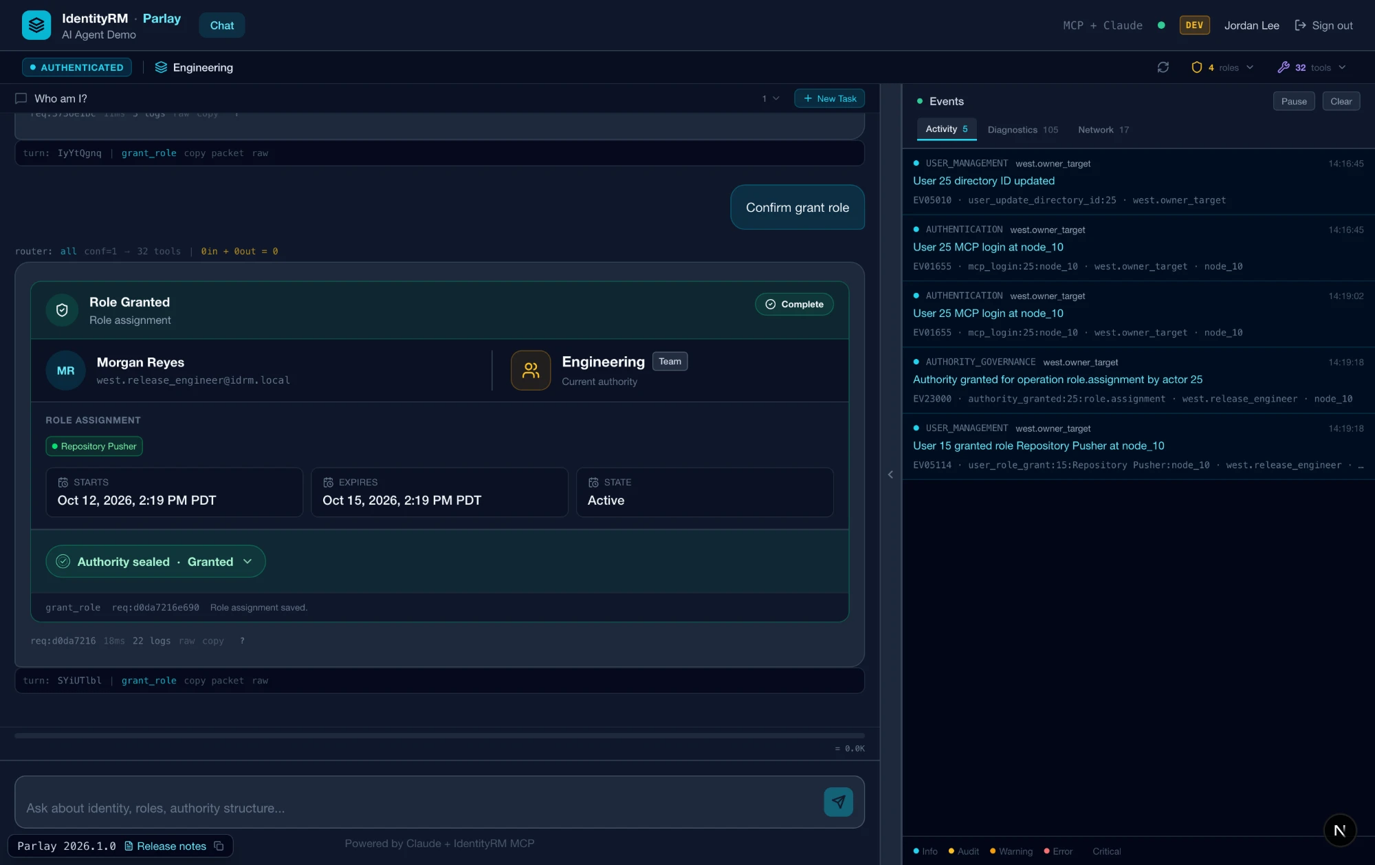Open the Diagnostics tab
The width and height of the screenshot is (1375, 865).
tap(1022, 129)
